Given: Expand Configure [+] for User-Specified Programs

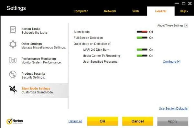Looking at the screenshot, I should (x=171, y=62).
